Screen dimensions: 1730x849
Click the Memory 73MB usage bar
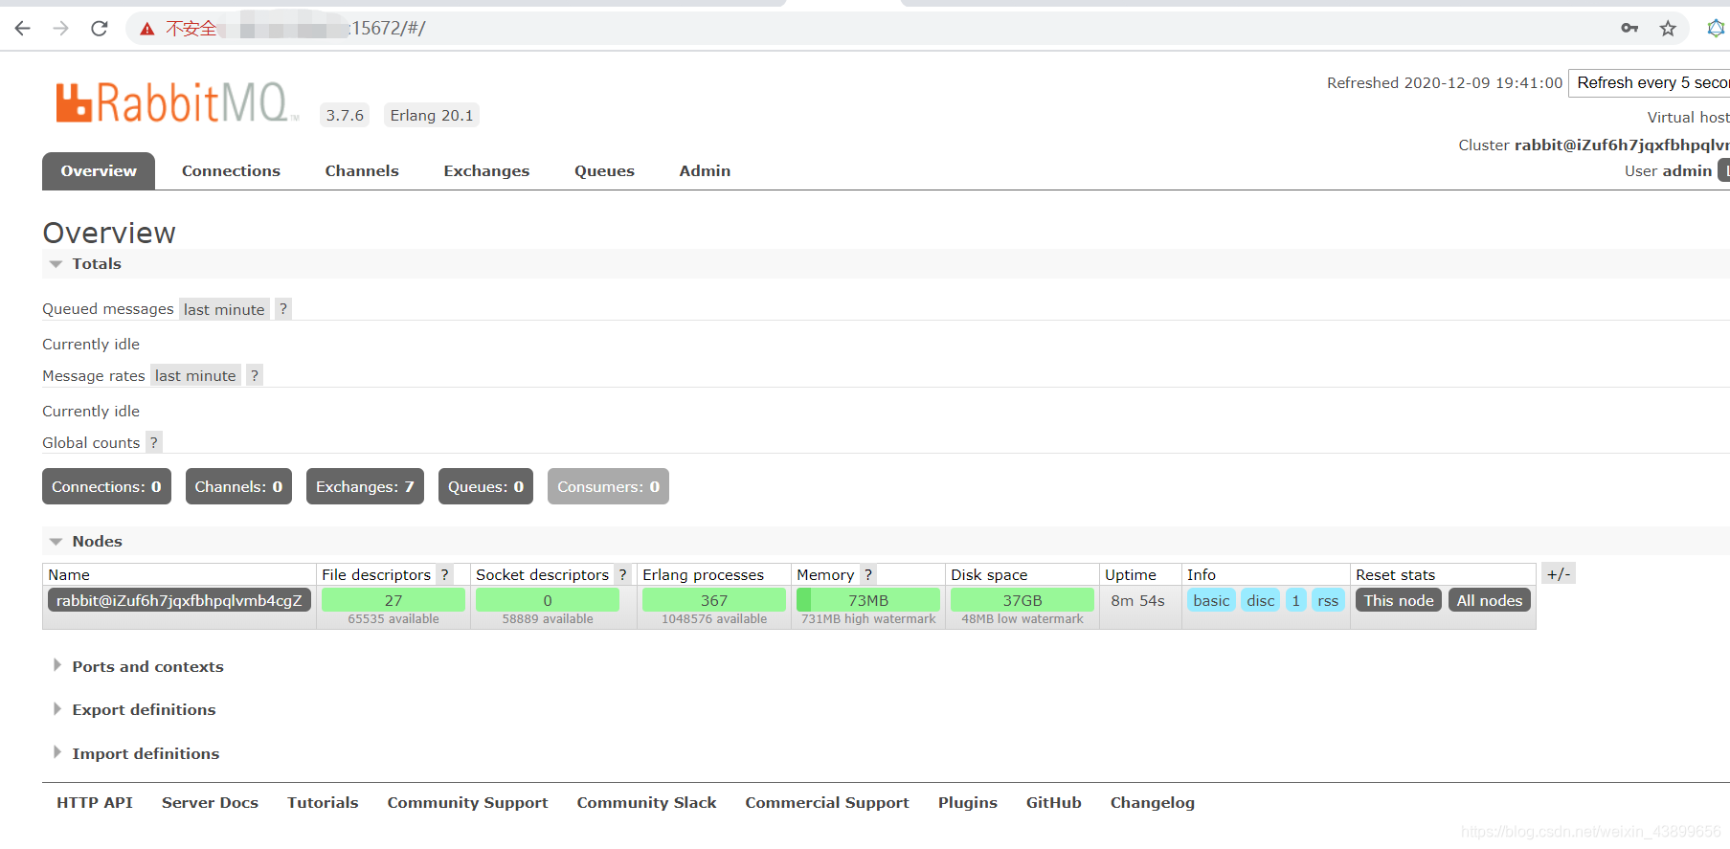[x=868, y=600]
